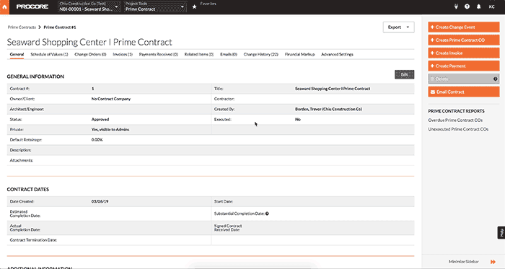Click the 'Approved' status value

pos(100,120)
